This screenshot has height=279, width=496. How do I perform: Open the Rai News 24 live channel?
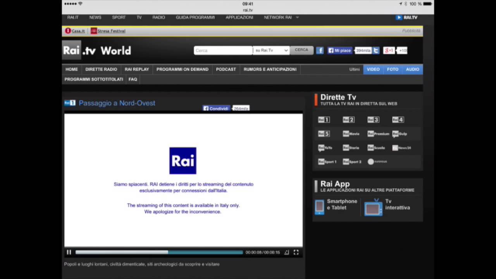point(401,148)
